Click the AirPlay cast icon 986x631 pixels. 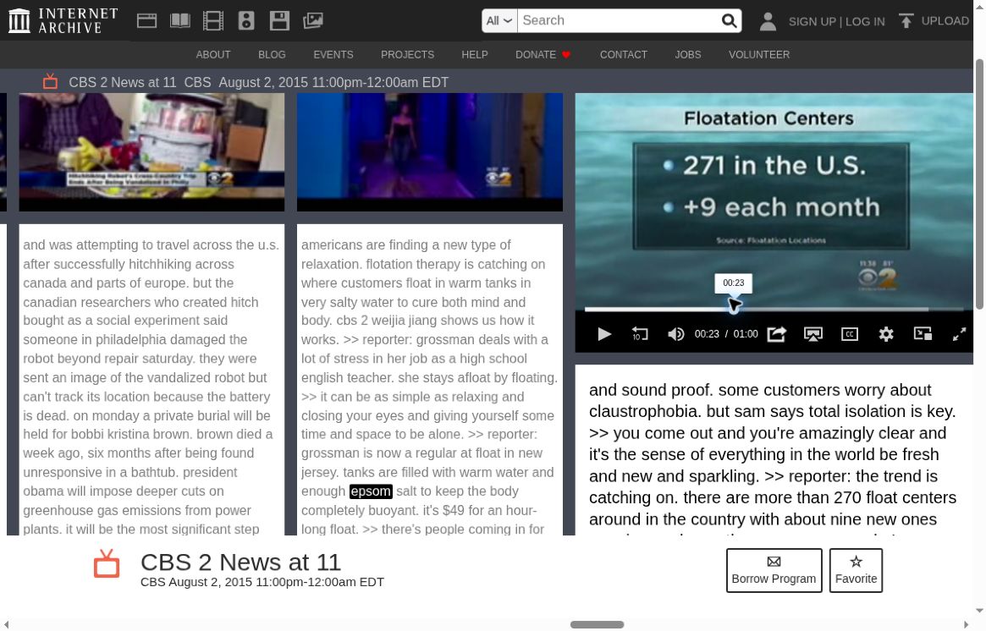813,334
